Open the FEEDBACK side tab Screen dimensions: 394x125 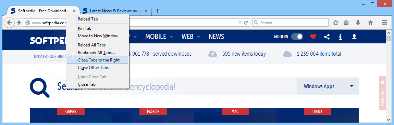click(x=382, y=93)
